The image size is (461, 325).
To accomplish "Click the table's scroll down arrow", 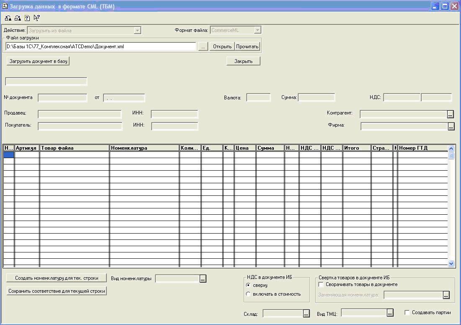I will (451, 264).
